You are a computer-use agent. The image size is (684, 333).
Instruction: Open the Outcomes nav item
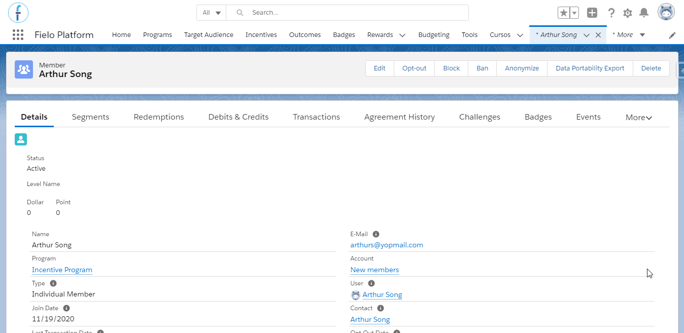305,35
